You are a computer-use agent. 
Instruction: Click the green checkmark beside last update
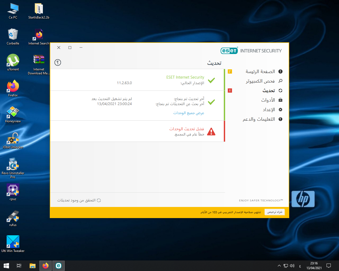point(211,102)
